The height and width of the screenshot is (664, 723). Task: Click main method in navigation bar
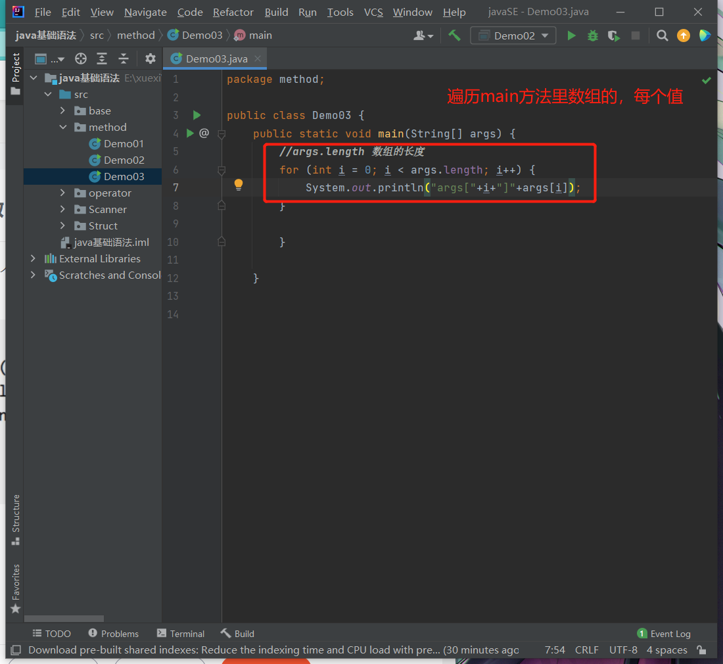[253, 35]
